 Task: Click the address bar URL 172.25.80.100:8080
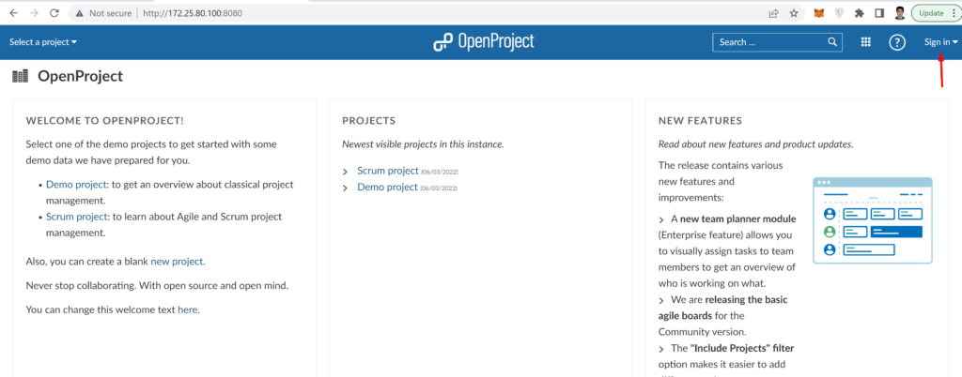coord(194,13)
